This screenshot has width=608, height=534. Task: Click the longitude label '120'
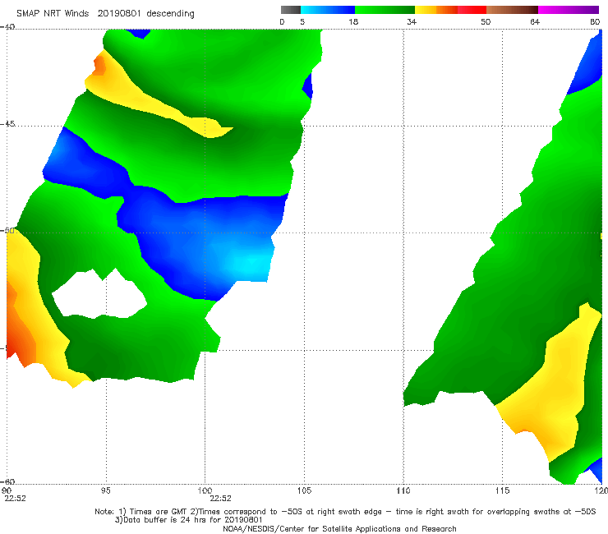coord(601,490)
